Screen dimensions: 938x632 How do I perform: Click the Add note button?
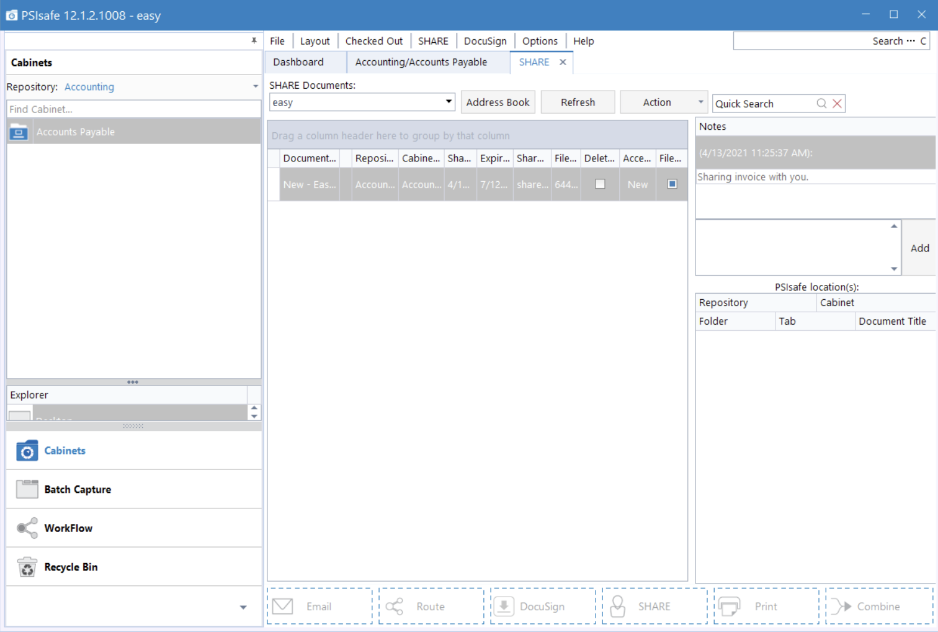click(919, 248)
